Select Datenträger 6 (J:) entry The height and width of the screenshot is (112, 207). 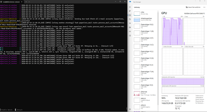(x=145, y=67)
